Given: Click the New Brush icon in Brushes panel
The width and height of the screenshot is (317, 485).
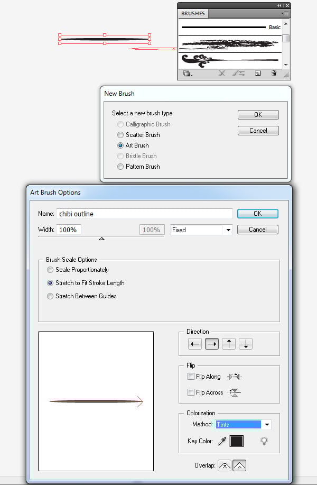Looking at the screenshot, I should pos(258,74).
